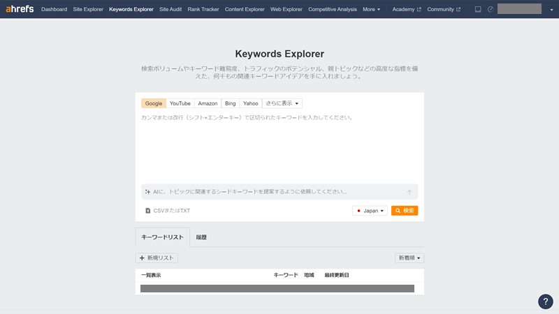Open Site Audit
This screenshot has width=559, height=314.
(170, 9)
